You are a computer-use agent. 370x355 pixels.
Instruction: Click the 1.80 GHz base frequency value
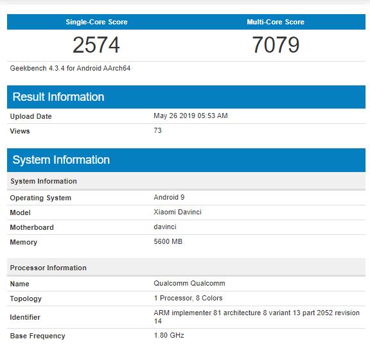[x=169, y=335]
